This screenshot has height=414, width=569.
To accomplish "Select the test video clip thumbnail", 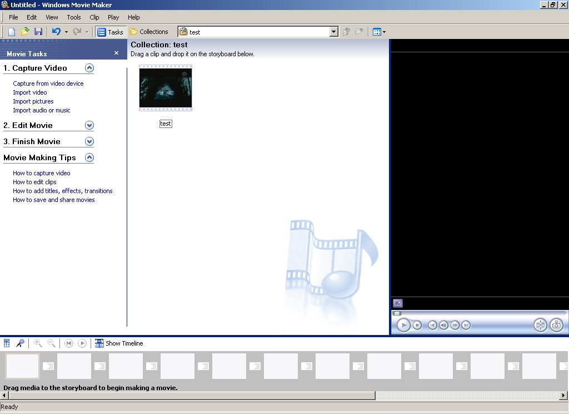I will (x=166, y=88).
